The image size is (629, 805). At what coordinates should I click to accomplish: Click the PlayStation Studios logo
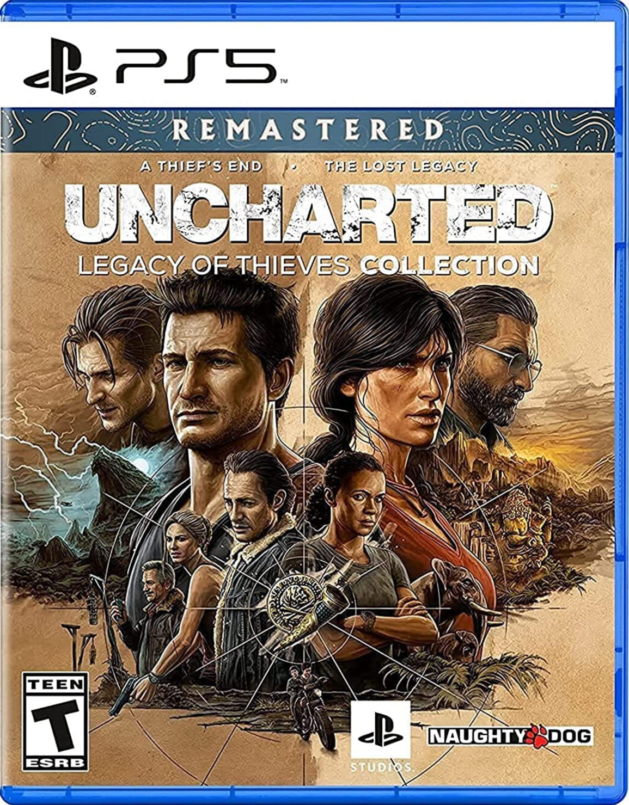380,735
